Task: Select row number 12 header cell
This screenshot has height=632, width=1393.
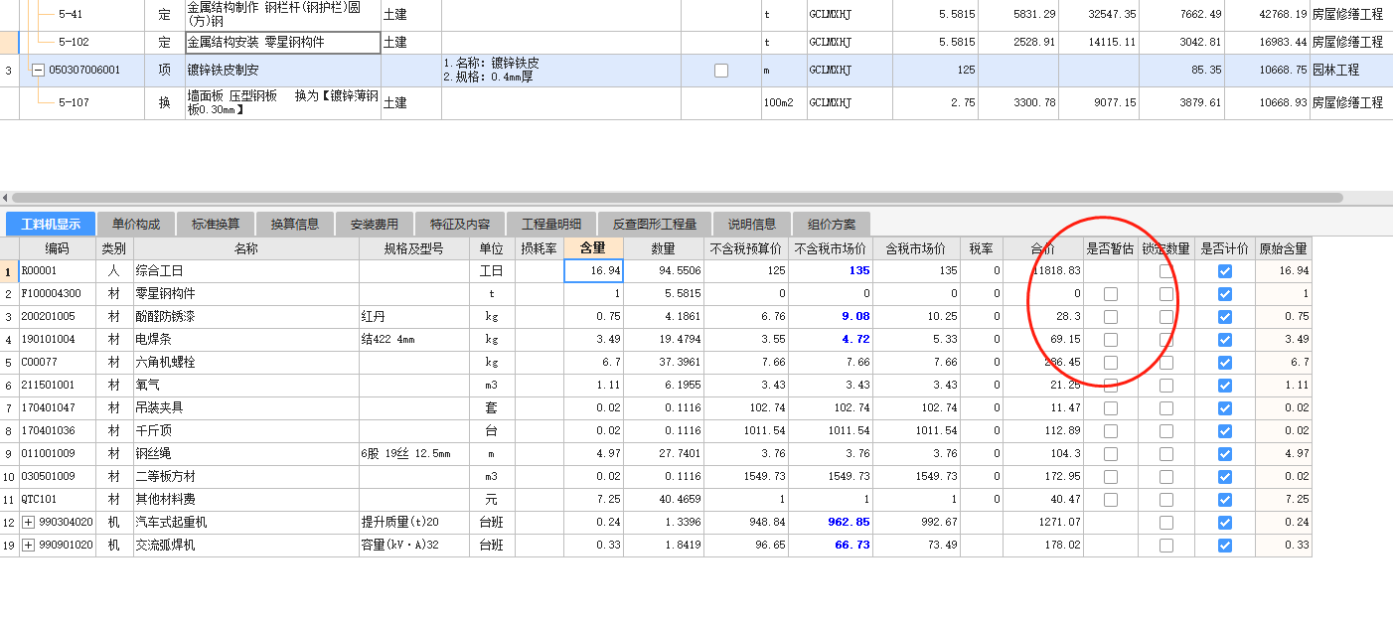Action: click(9, 522)
